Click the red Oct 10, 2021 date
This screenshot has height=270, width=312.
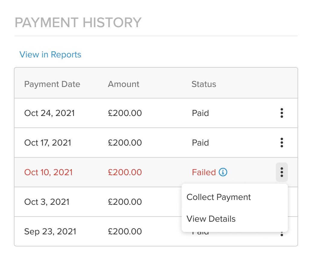click(49, 172)
